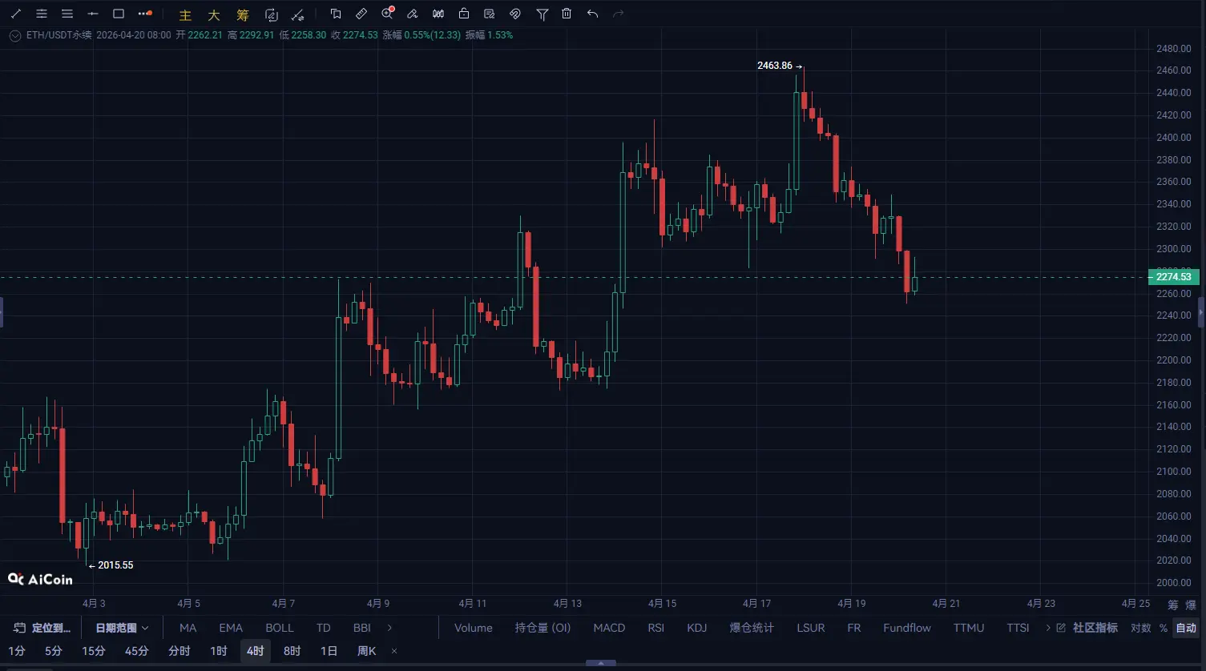Enable the RSI indicator
Viewport: 1206px width, 671px height.
pyautogui.click(x=656, y=628)
